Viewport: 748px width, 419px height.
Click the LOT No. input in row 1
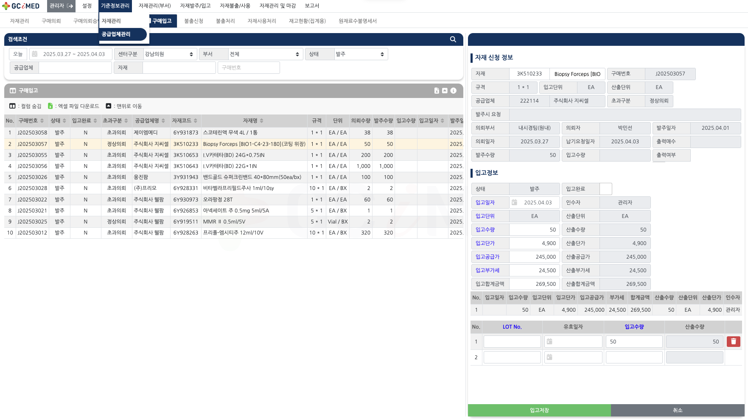click(x=512, y=342)
